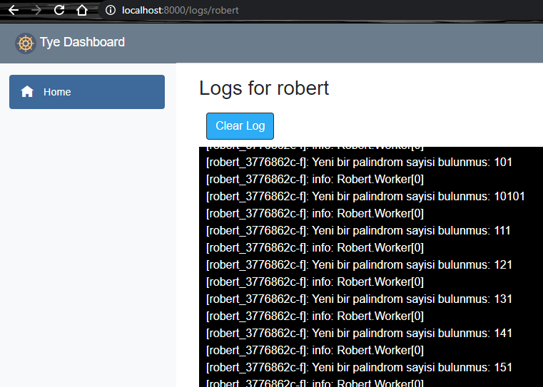The width and height of the screenshot is (543, 387).
Task: Click the house icon in sidebar
Action: click(x=27, y=92)
